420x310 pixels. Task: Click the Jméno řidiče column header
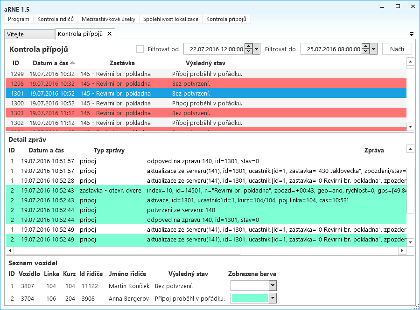click(127, 274)
